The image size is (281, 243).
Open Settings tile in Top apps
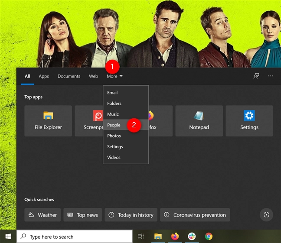click(x=249, y=121)
